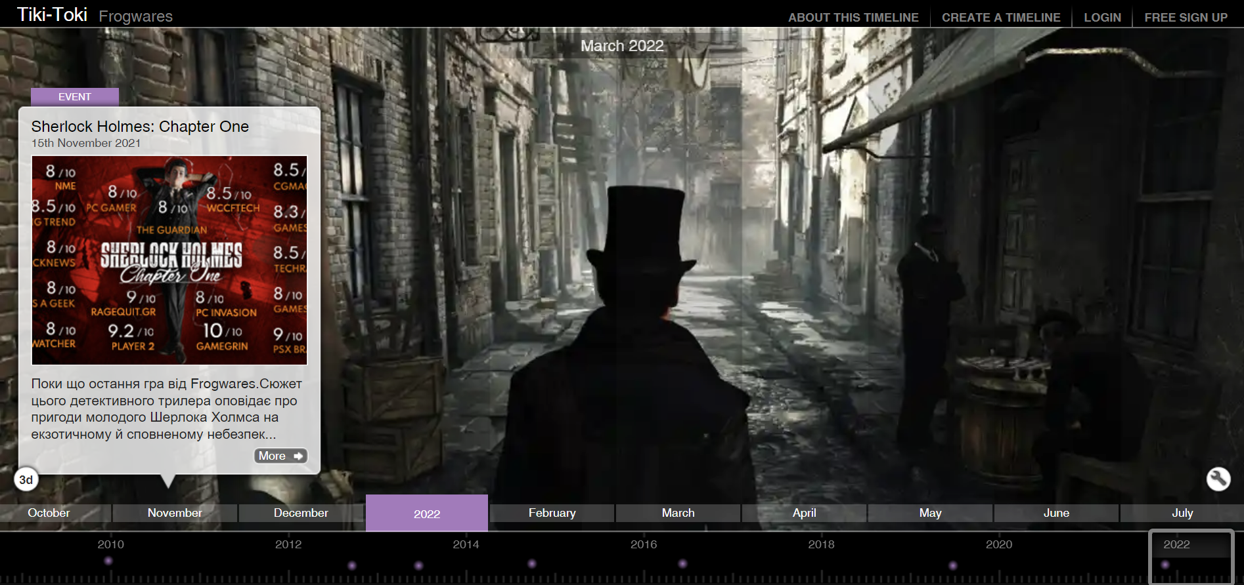Click CREATE A TIMELINE link

click(x=1001, y=18)
